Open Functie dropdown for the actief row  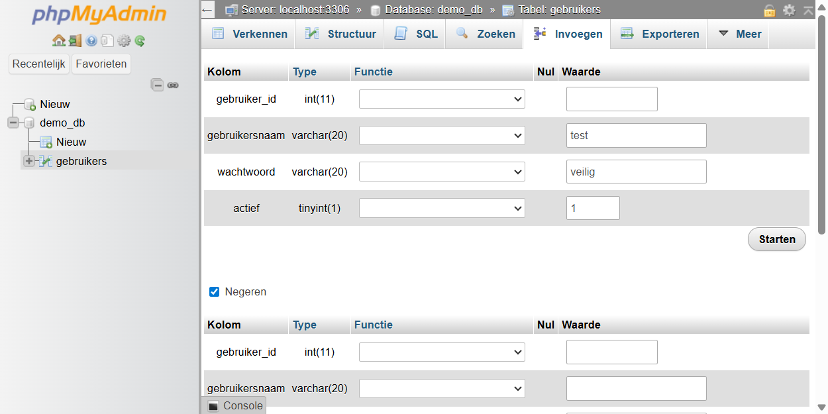tap(442, 208)
